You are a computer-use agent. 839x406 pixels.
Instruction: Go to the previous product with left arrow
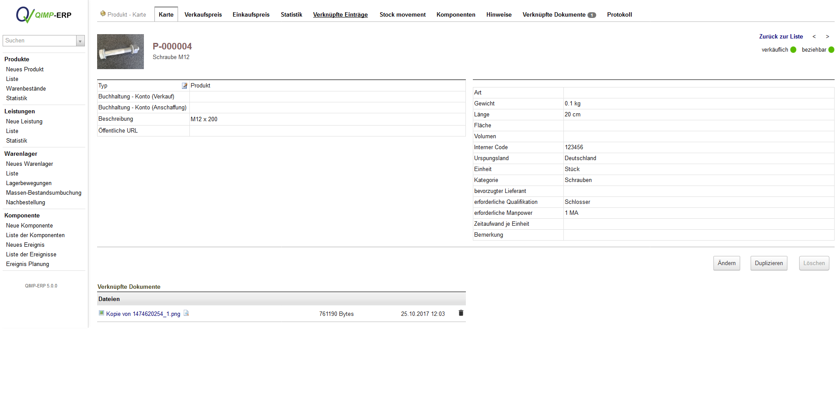[x=814, y=37]
